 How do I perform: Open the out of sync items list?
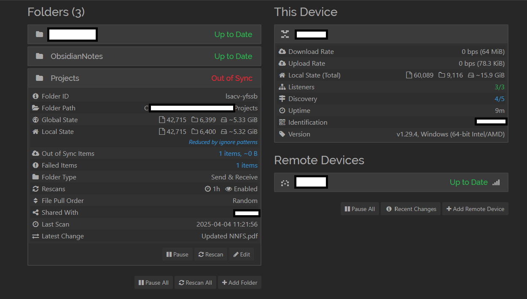pyautogui.click(x=238, y=154)
